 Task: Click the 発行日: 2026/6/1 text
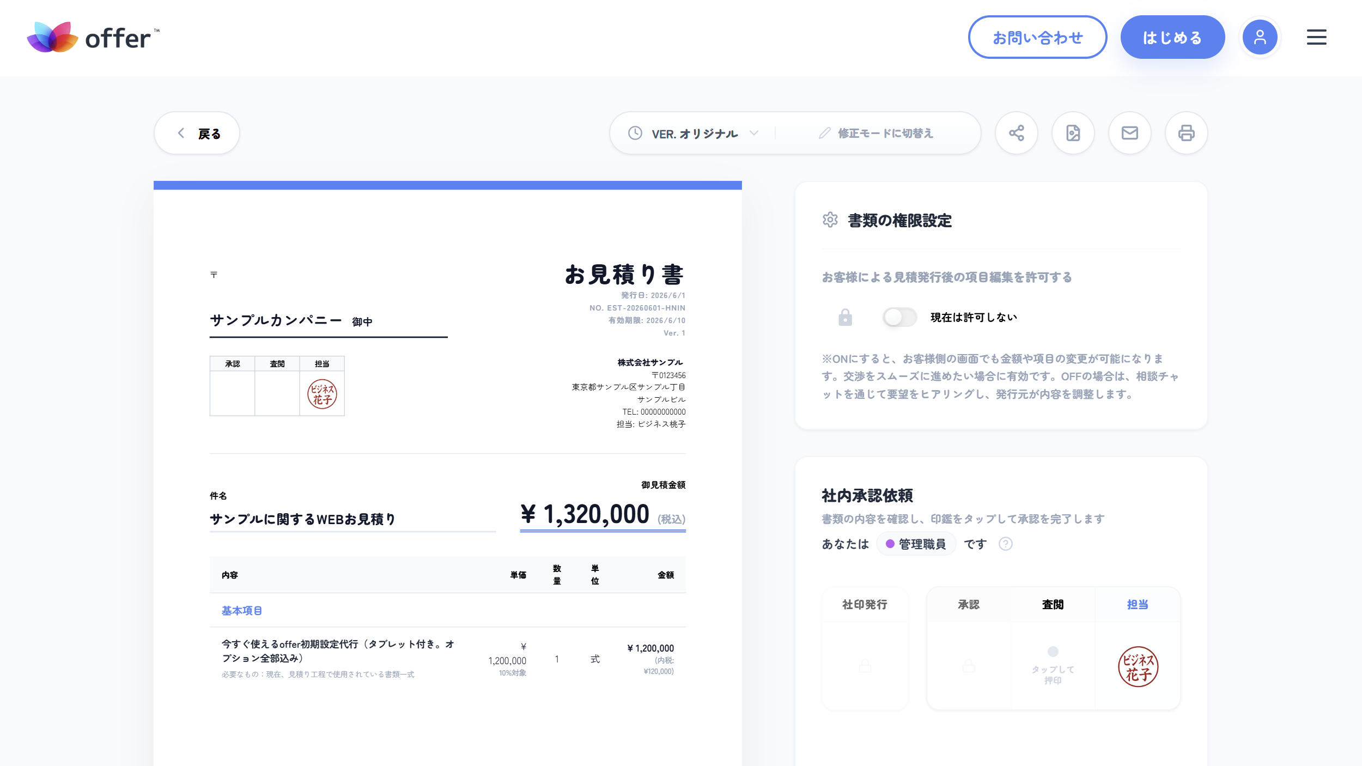tap(653, 295)
